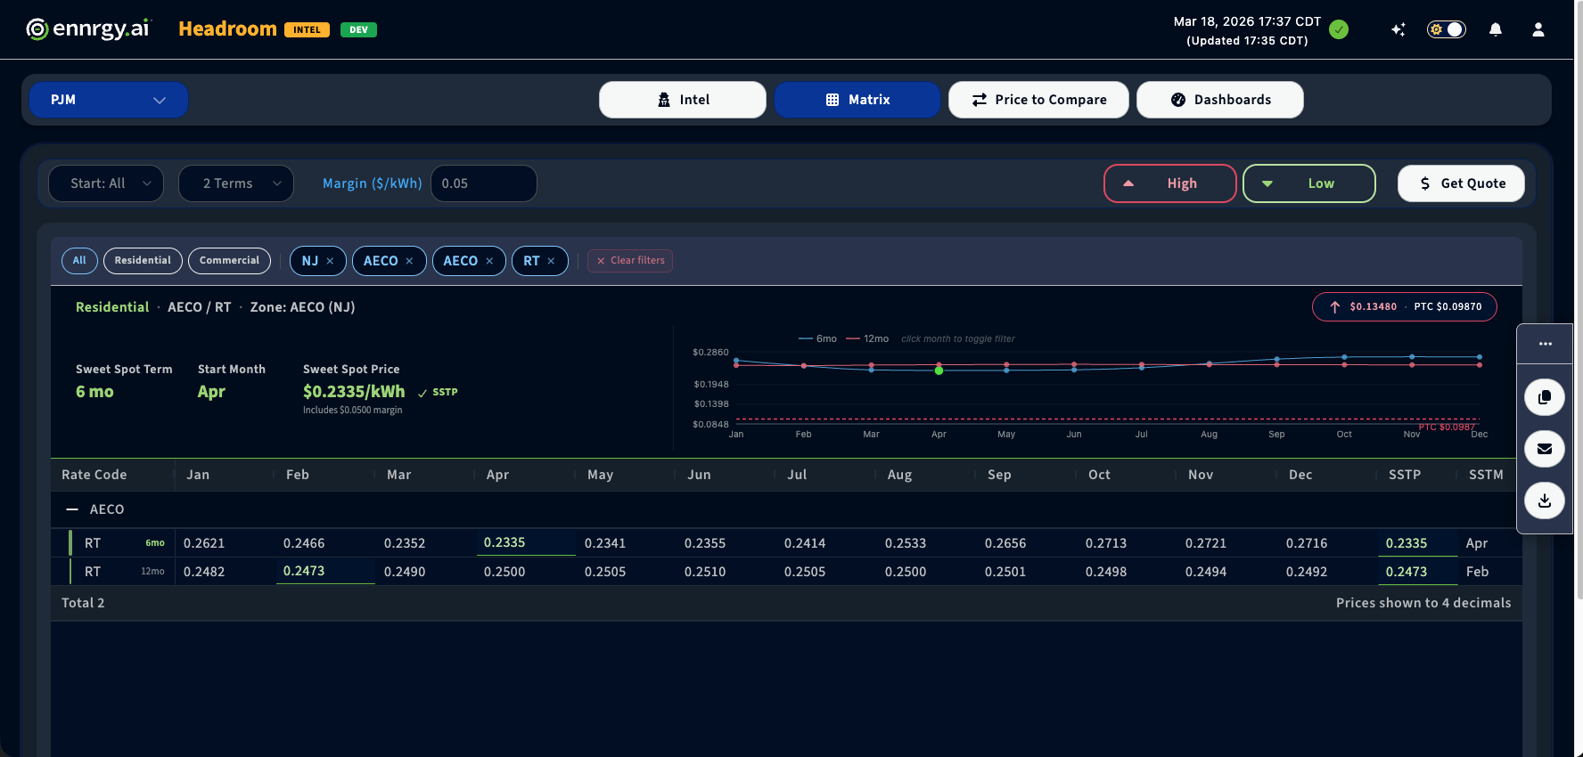Switch to the Intel tab
The width and height of the screenshot is (1583, 757).
(x=682, y=100)
